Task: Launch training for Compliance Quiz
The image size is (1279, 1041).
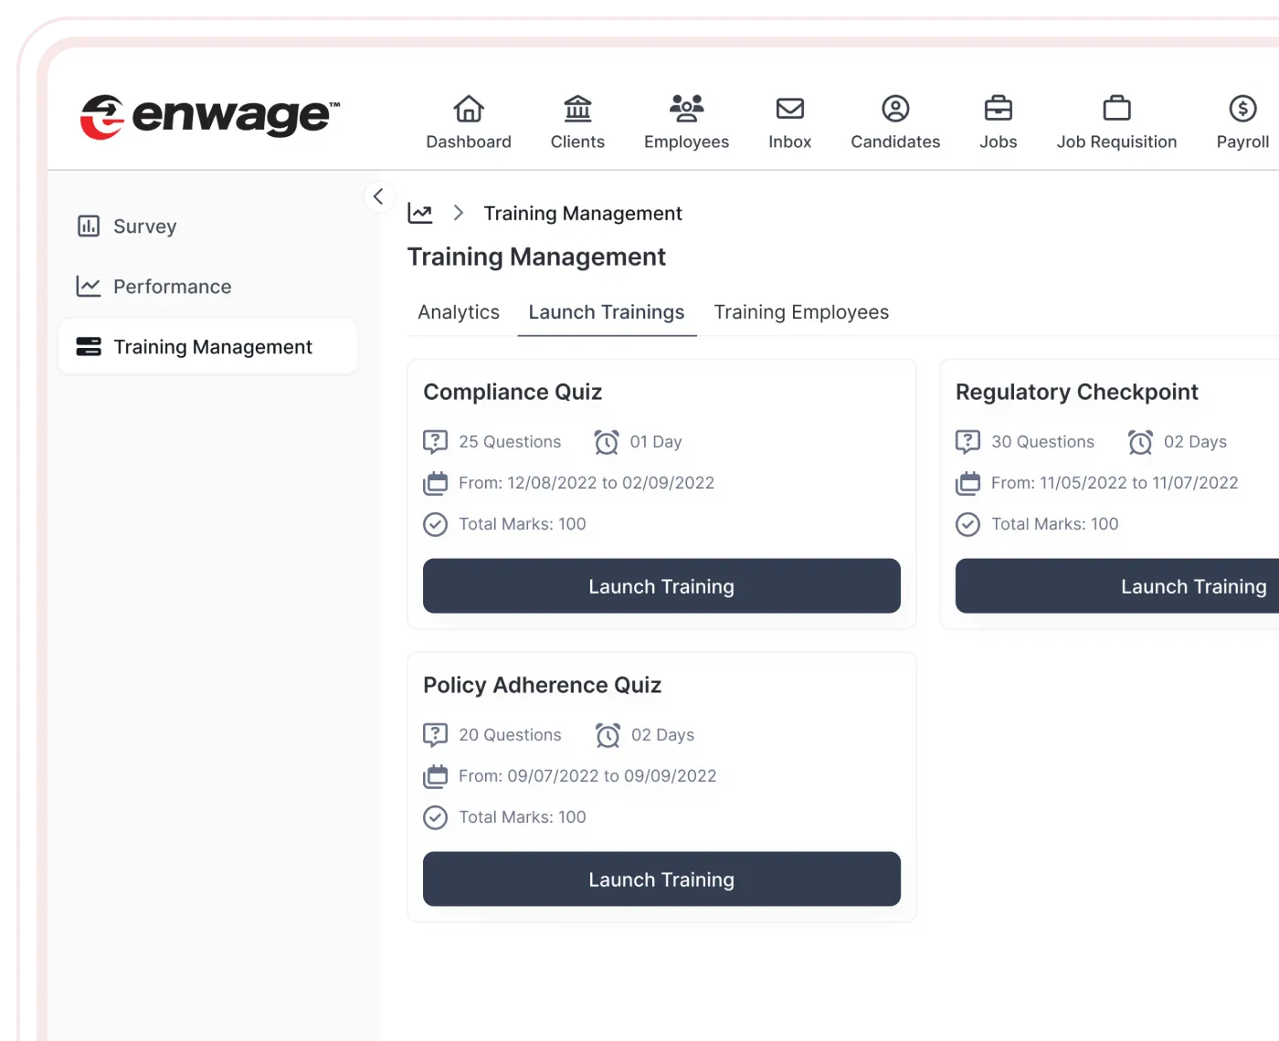Action: [661, 586]
